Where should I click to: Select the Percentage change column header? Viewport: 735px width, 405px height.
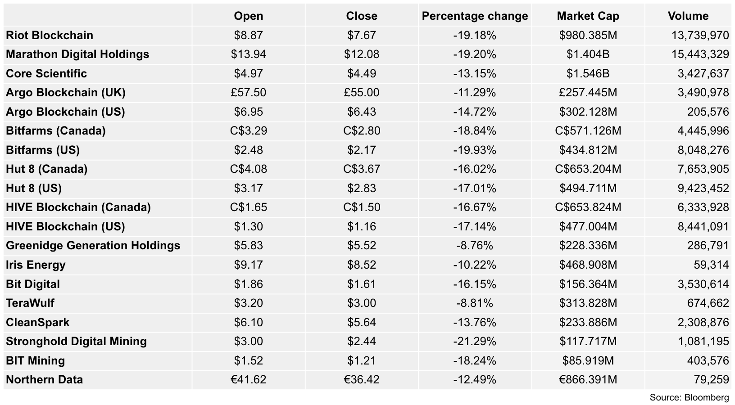(475, 16)
